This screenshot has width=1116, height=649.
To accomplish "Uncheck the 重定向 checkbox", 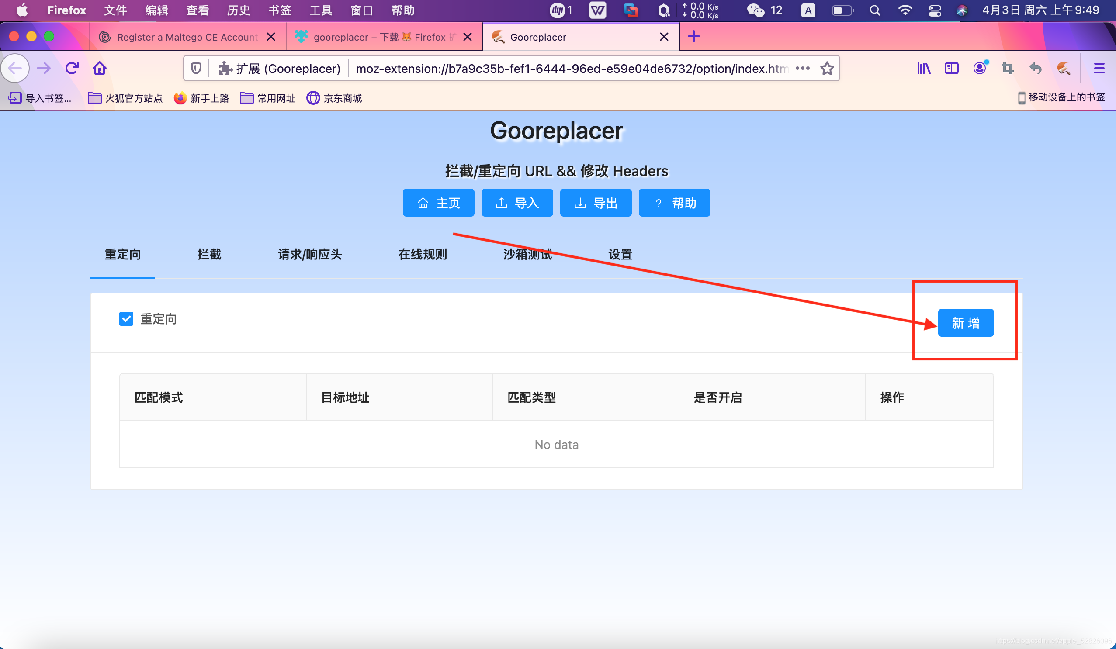I will (x=126, y=319).
